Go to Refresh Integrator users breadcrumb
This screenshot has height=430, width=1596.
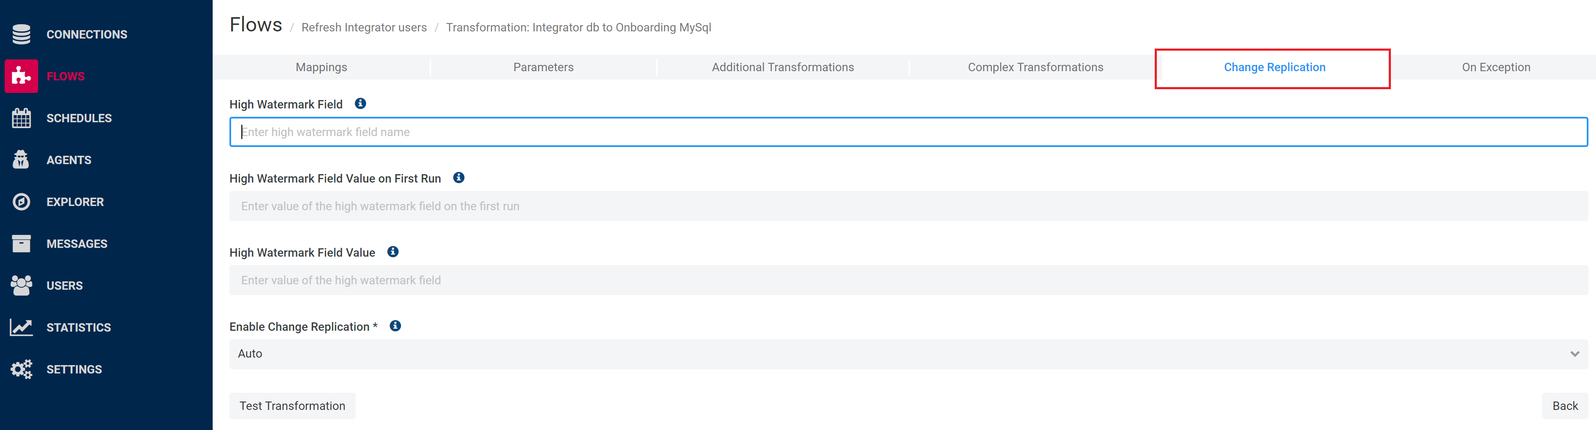pos(364,28)
